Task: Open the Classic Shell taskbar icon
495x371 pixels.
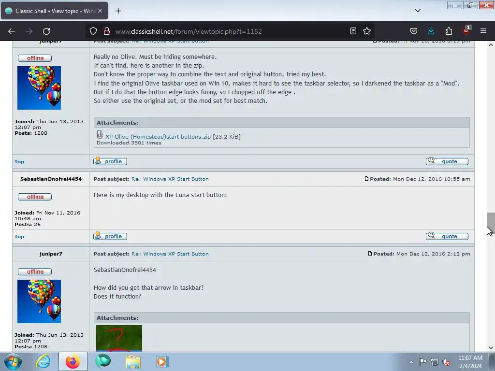Action: point(103,361)
